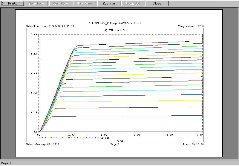This screenshot has height=166, width=239.
Task: Click the Page 1 status bar
Action: click(6, 163)
